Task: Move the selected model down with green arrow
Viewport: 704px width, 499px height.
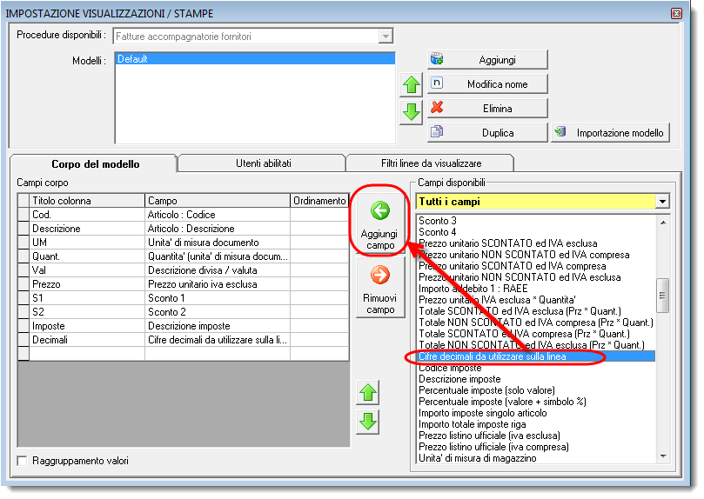Action: pyautogui.click(x=412, y=112)
